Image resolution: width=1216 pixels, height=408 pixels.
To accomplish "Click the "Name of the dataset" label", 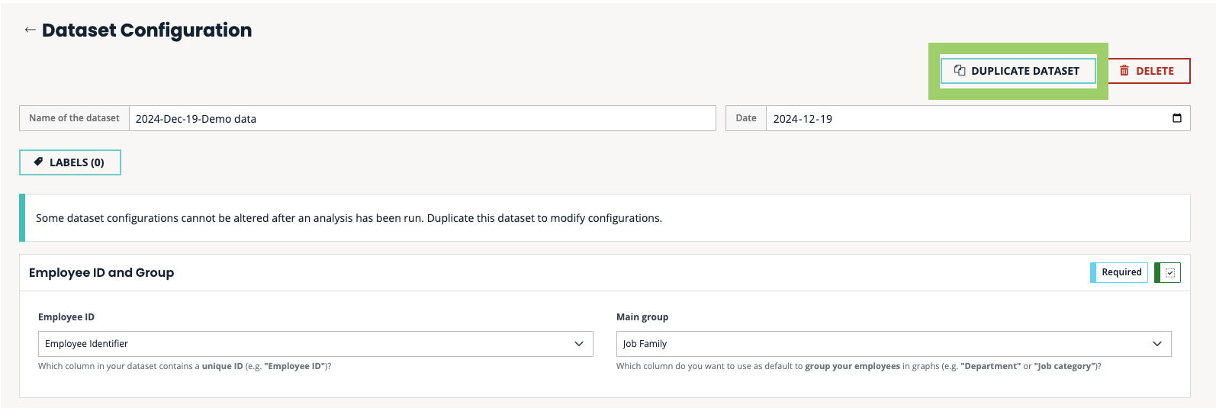I will click(74, 118).
